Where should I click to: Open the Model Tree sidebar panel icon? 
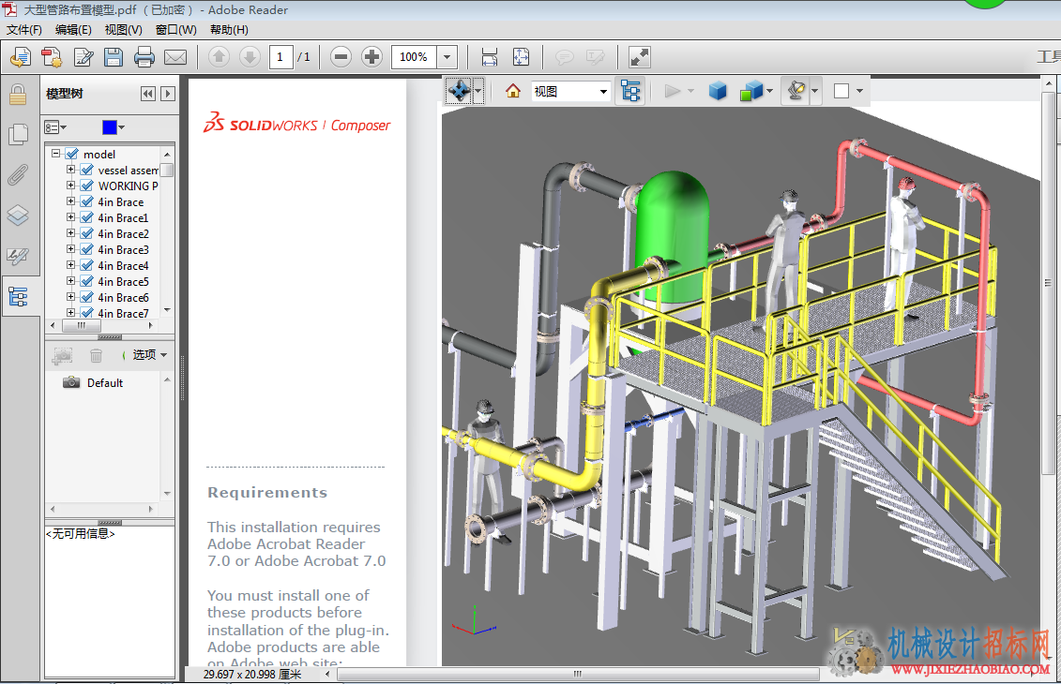(18, 297)
